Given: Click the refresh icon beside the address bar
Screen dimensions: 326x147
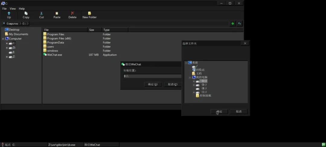Looking at the screenshot, I should 240,24.
